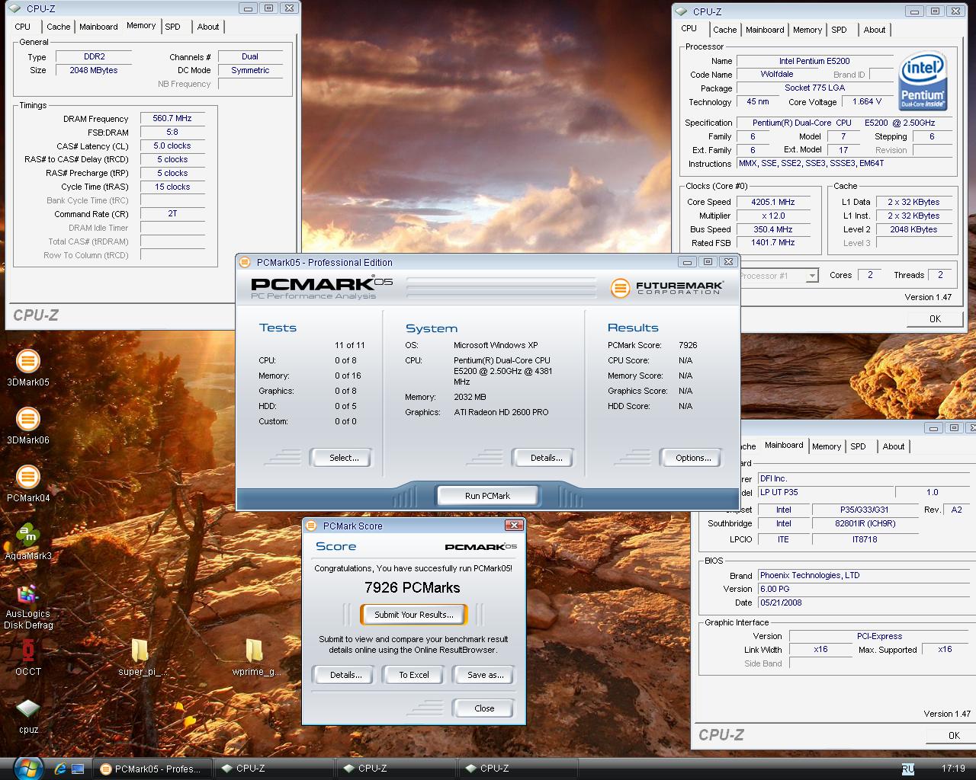Click the Run PCMark button
Image resolution: width=976 pixels, height=780 pixels.
point(487,496)
